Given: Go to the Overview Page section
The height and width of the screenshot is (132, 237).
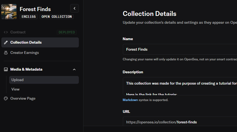Looking at the screenshot, I should (23, 99).
